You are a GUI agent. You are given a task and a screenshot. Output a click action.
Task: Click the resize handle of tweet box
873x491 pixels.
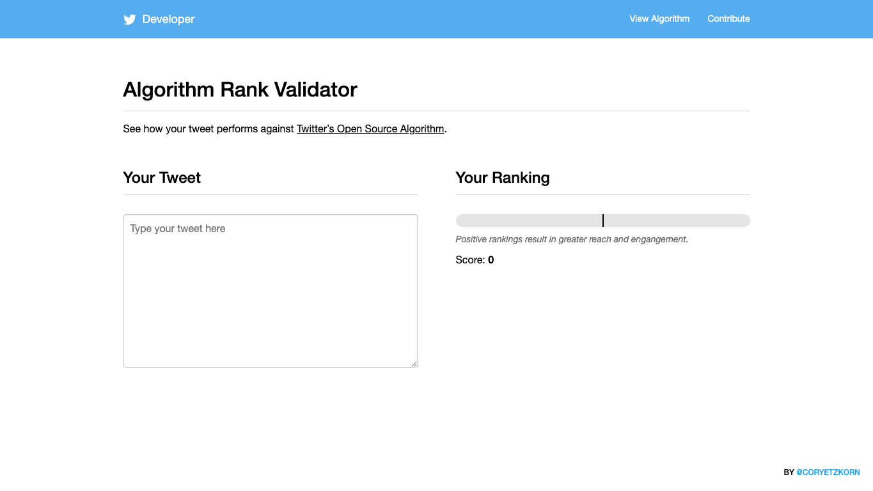click(414, 364)
